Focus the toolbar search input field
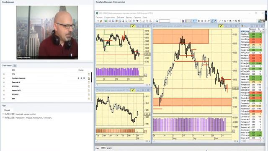 click(165, 21)
